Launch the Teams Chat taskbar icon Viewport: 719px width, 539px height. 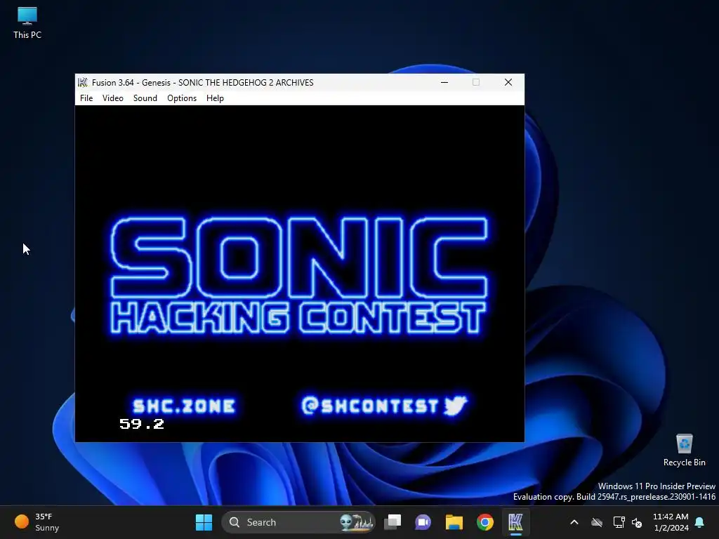click(x=423, y=522)
